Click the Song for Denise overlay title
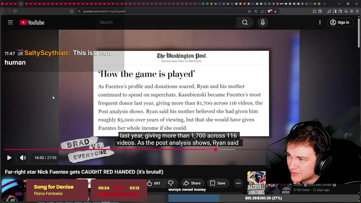 click(54, 187)
